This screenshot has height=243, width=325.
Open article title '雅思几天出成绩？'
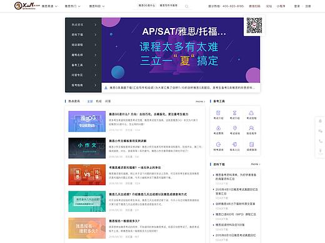(x=147, y=194)
